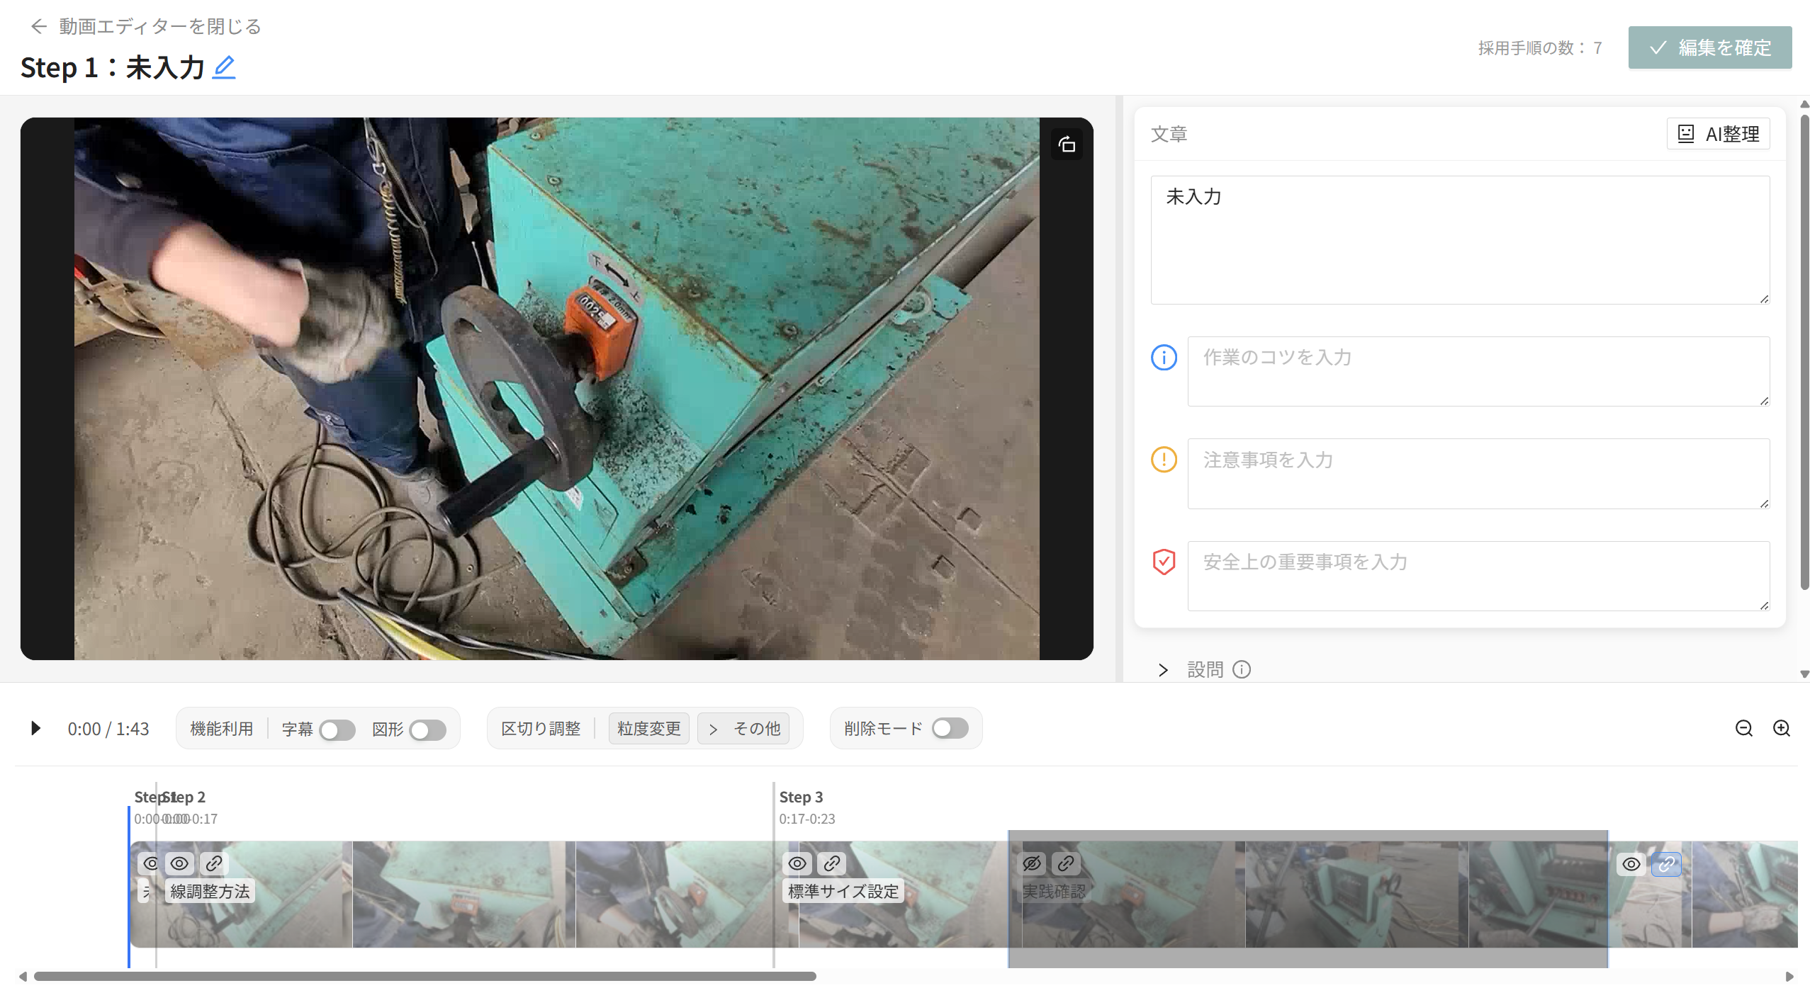
Task: Click the 粒度変更 button
Action: 648,729
